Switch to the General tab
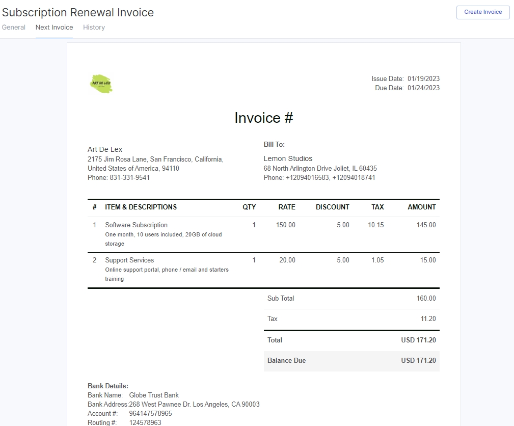The width and height of the screenshot is (514, 426). 14,28
